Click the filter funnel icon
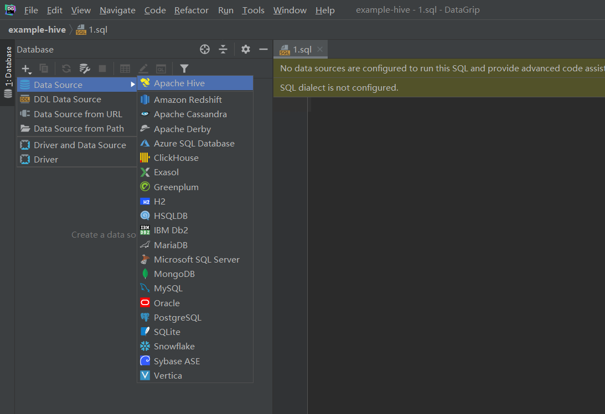The image size is (605, 414). (184, 69)
